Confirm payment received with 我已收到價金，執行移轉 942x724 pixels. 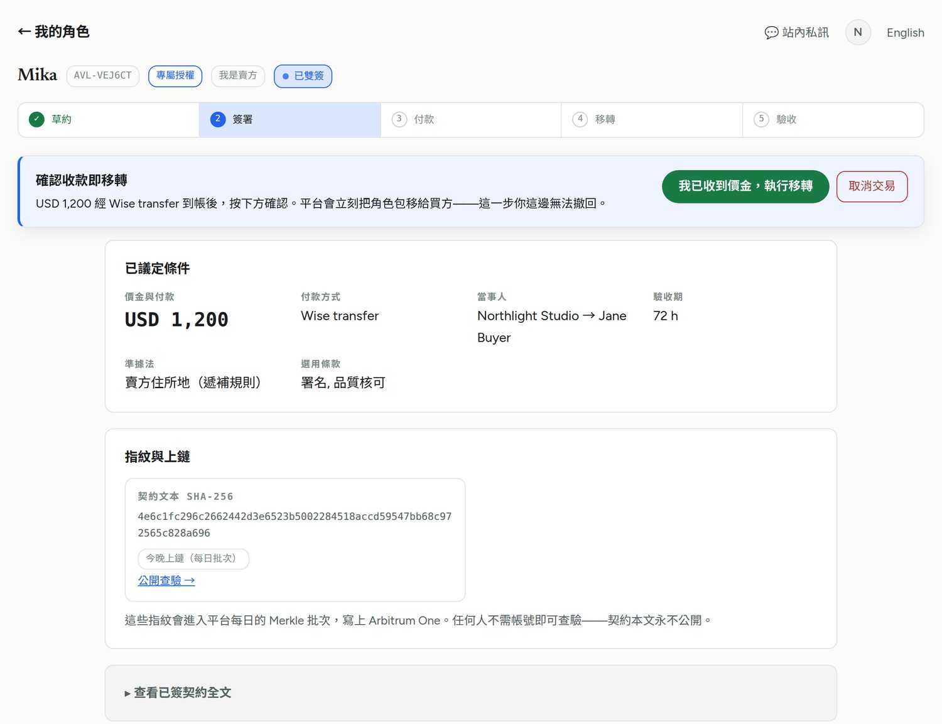[x=745, y=186]
